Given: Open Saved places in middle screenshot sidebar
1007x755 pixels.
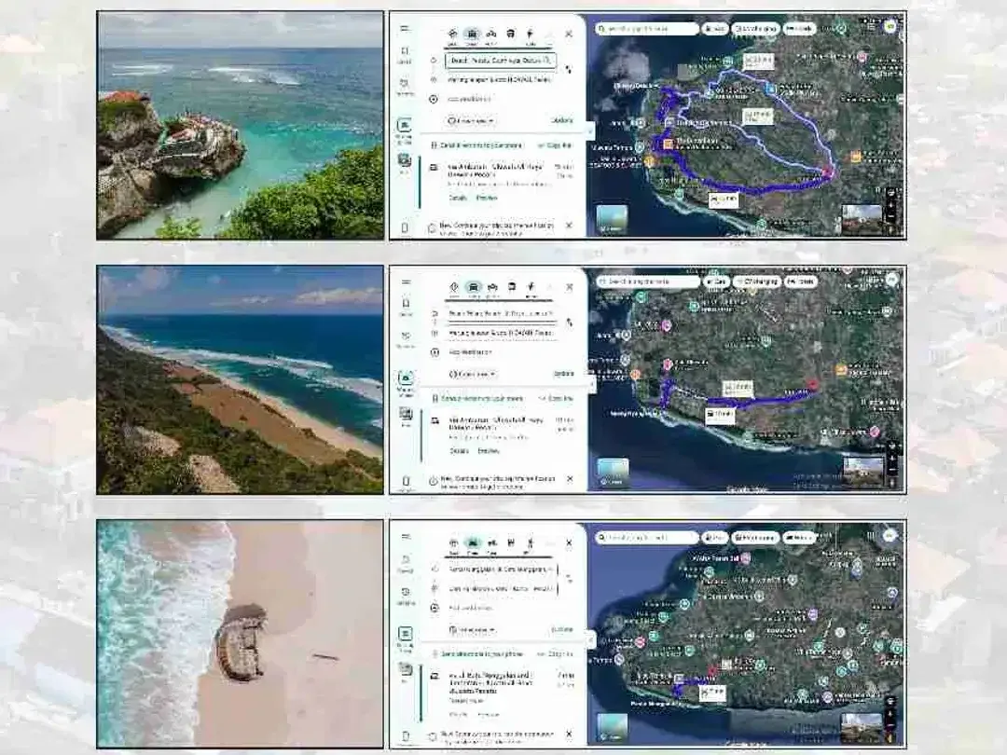Looking at the screenshot, I should [406, 307].
